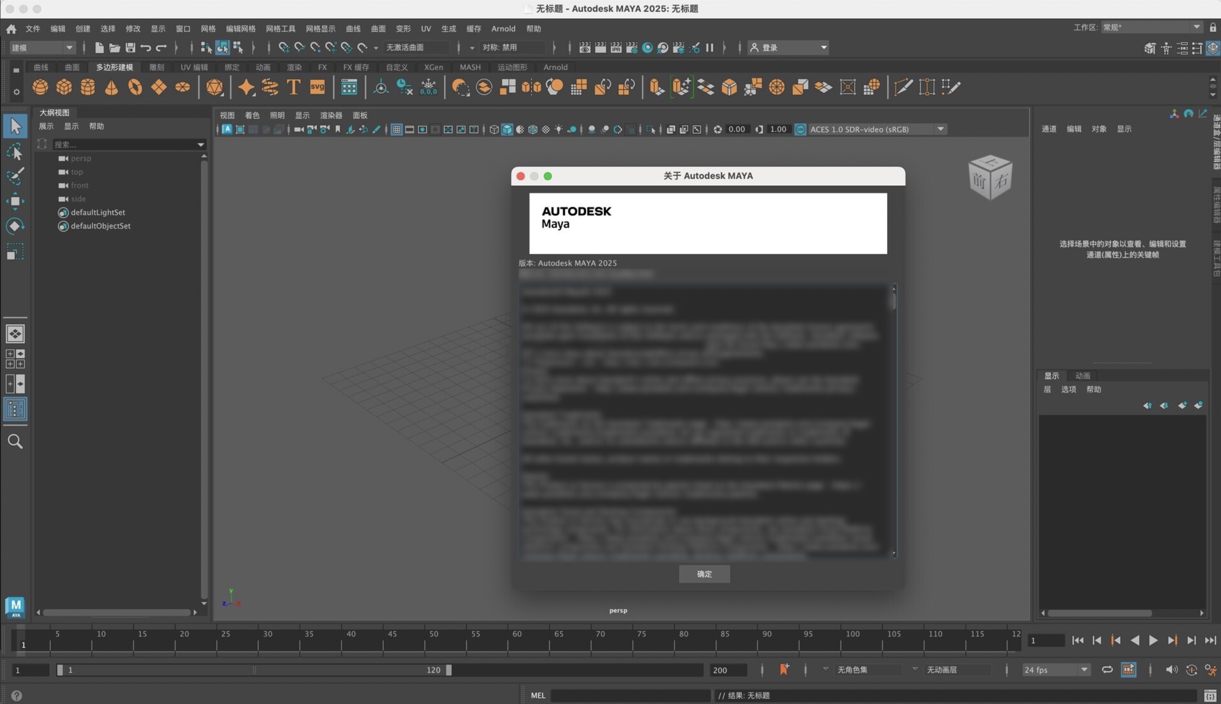Toggle ACES color management ON button
Viewport: 1221px width, 704px height.
tap(801, 130)
